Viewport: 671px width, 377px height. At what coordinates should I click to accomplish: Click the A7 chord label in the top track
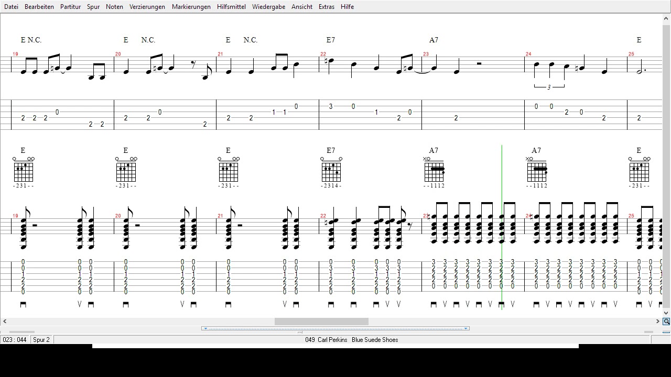point(434,40)
